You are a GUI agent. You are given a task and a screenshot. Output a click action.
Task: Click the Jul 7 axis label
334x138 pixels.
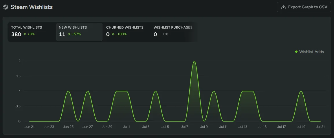(184, 127)
